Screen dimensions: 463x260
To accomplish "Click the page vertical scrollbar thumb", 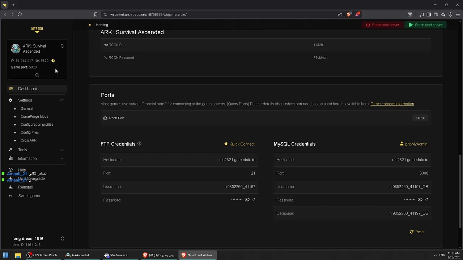I will pyautogui.click(x=460, y=191).
